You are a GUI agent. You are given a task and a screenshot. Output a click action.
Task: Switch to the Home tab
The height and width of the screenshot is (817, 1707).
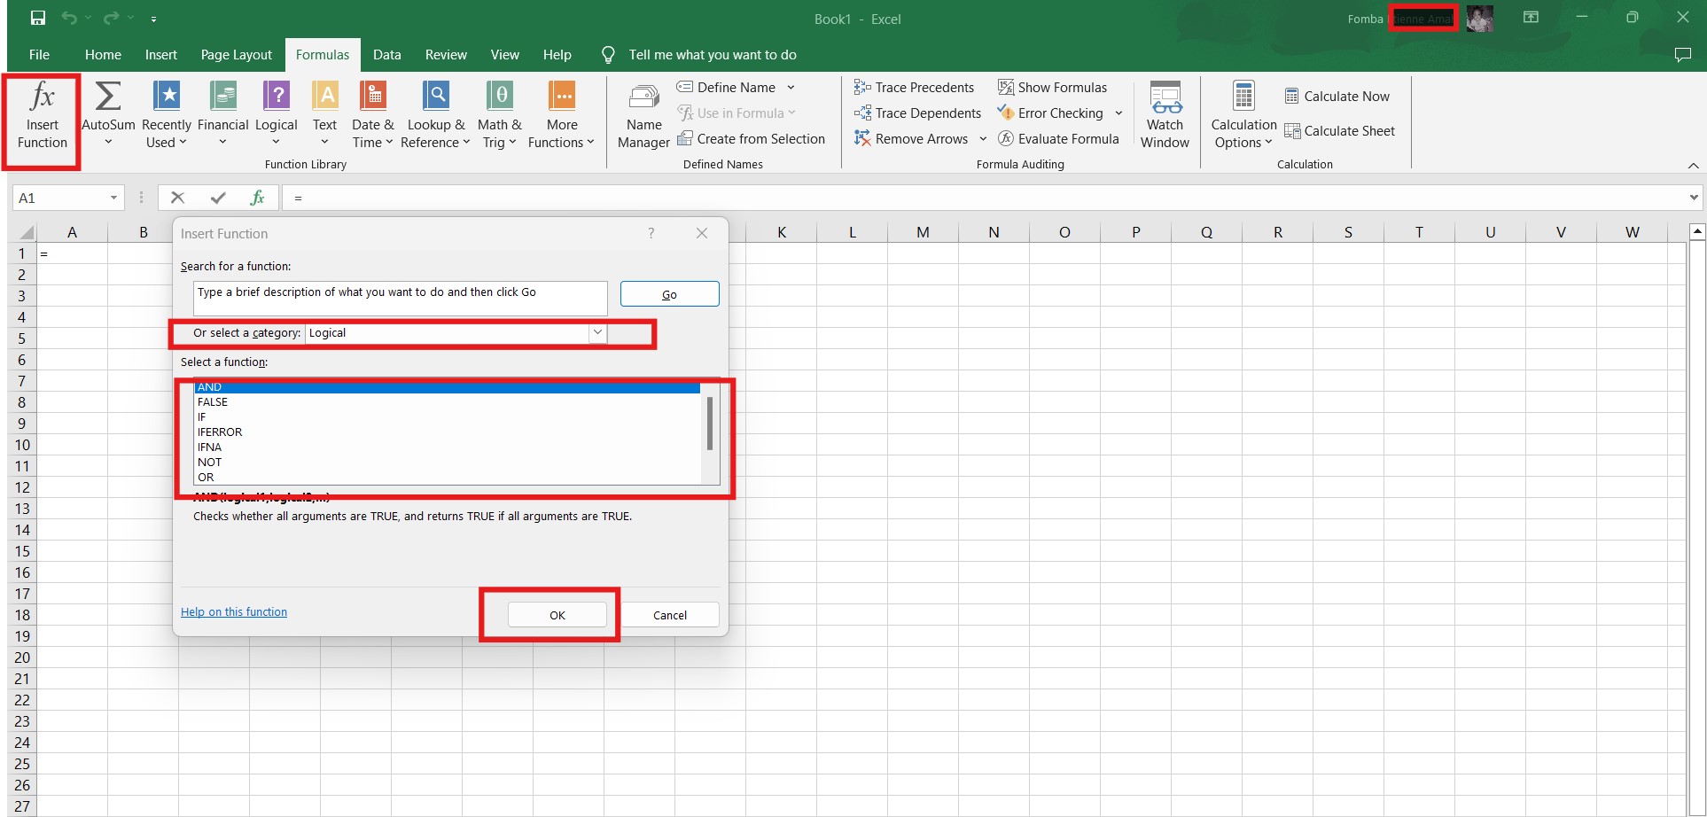[x=103, y=55]
